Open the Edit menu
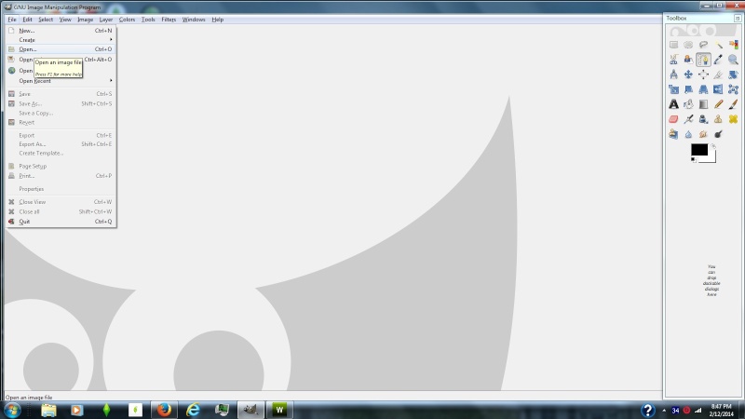The height and width of the screenshot is (419, 745). point(27,20)
